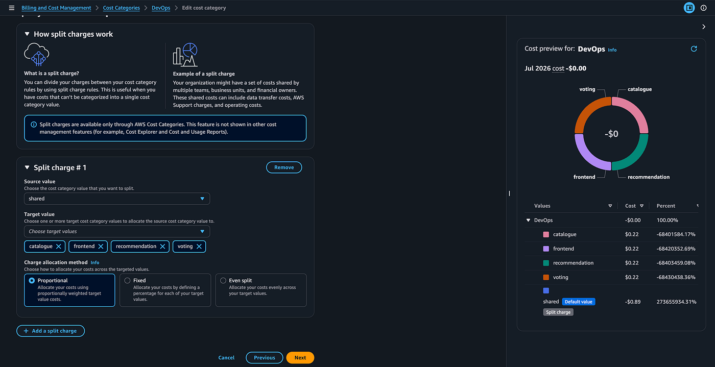Viewport: 715px width, 367px height.
Task: Click the Split charge badge
Action: (558, 312)
